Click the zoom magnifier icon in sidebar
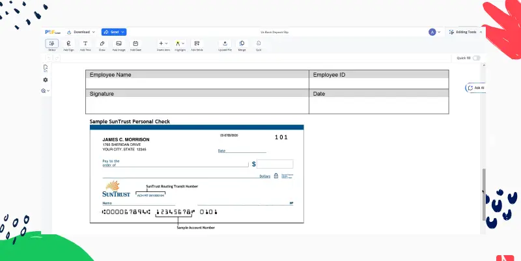Viewport: 521px width, 261px height. click(44, 90)
